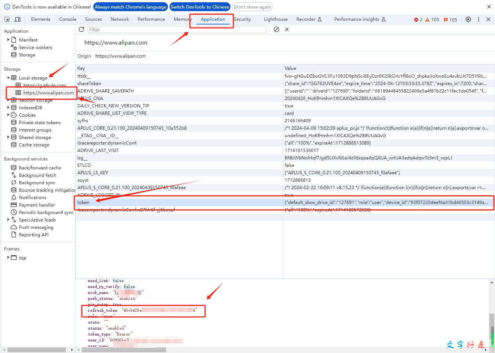The height and width of the screenshot is (353, 495).
Task: Open Reporting API item
Action: click(x=33, y=234)
